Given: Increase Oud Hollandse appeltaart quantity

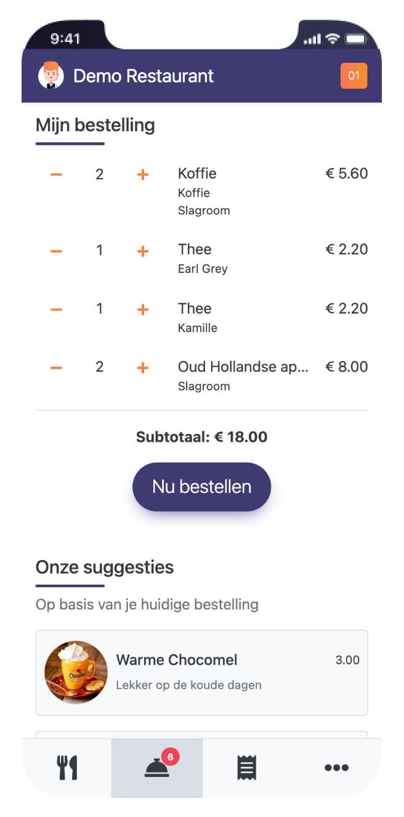Looking at the screenshot, I should tap(143, 368).
